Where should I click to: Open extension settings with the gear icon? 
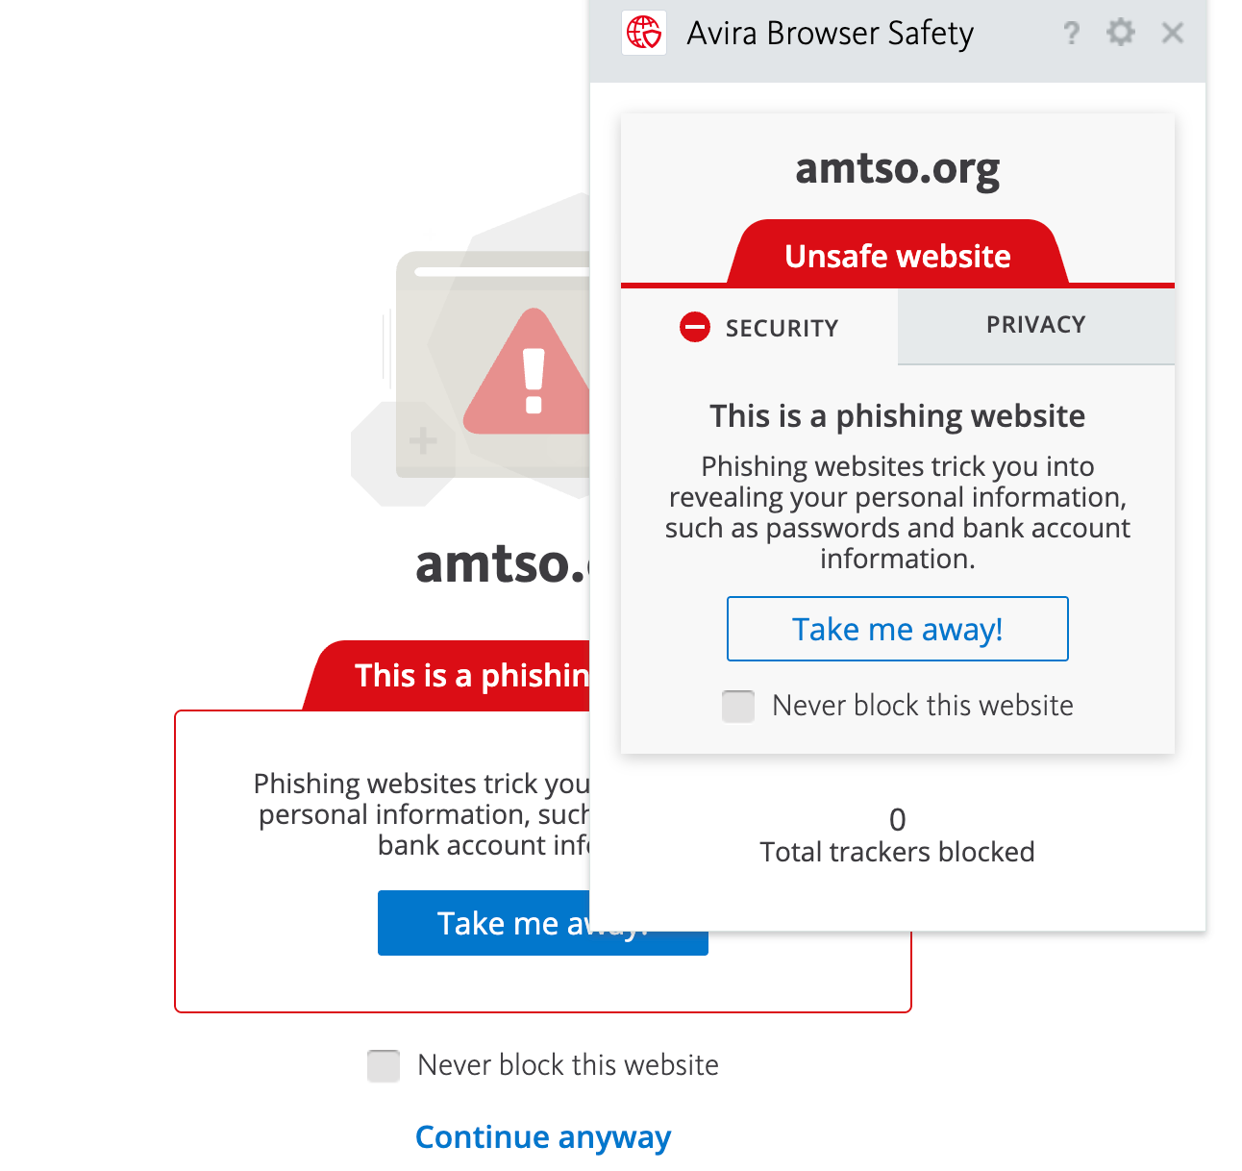point(1120,33)
